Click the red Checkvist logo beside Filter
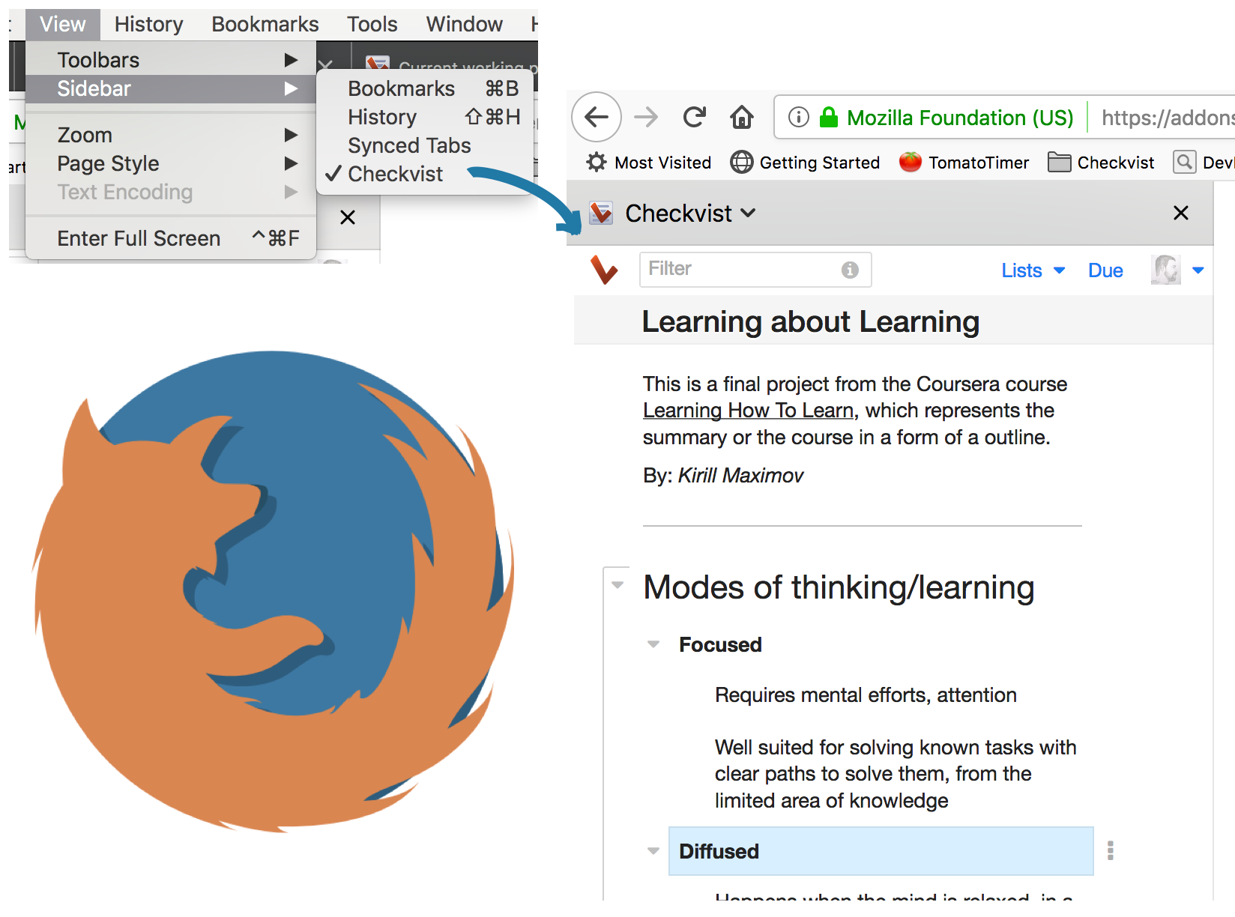1235x917 pixels. click(604, 270)
